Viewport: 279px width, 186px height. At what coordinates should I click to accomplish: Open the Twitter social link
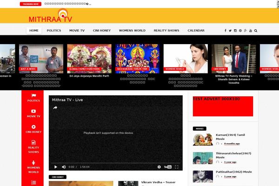tap(230, 31)
